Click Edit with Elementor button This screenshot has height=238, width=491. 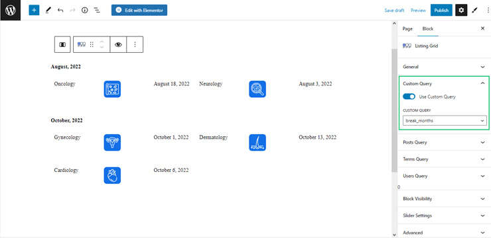coord(139,11)
